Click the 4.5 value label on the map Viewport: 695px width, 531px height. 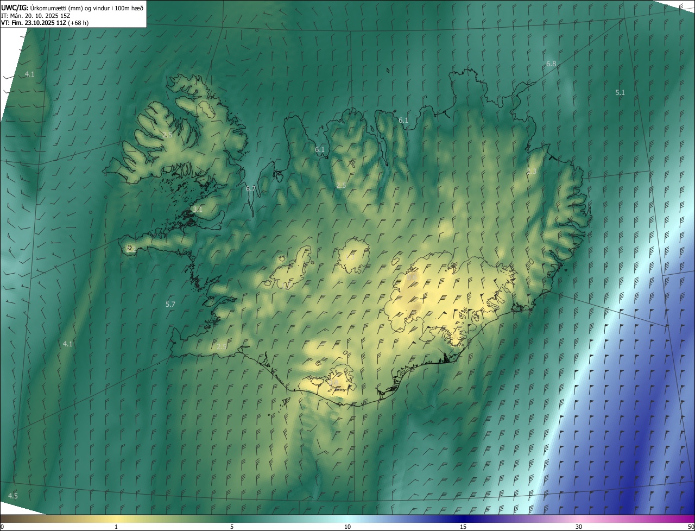point(12,496)
